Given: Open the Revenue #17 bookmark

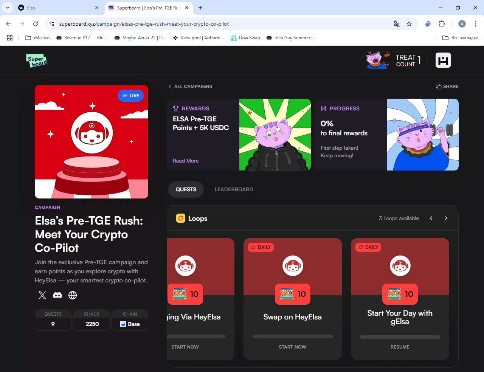Looking at the screenshot, I should click(82, 38).
